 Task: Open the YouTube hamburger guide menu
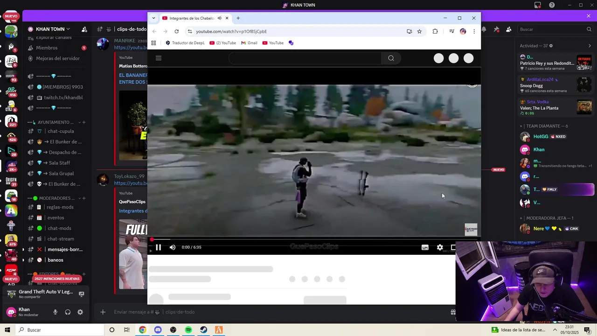pos(159,58)
